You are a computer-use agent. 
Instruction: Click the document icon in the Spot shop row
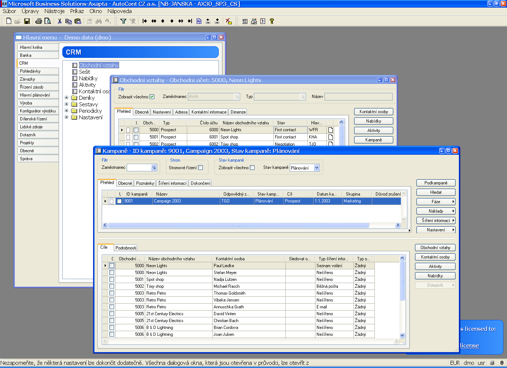coord(331,137)
